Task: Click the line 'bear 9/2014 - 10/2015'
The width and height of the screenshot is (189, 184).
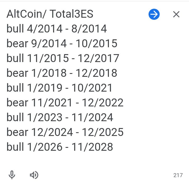Action: point(62,44)
